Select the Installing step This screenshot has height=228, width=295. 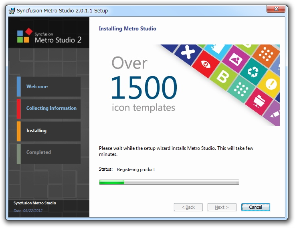click(x=49, y=131)
